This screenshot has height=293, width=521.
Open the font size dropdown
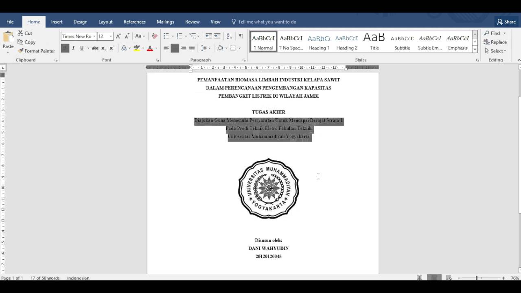coord(111,36)
